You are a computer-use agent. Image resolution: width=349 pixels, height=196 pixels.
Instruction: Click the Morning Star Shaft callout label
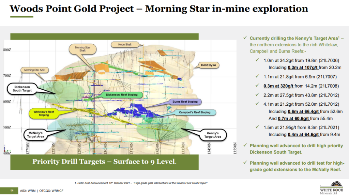[82, 49]
